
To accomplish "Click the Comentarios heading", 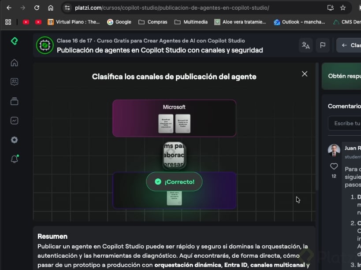I will tap(344, 106).
